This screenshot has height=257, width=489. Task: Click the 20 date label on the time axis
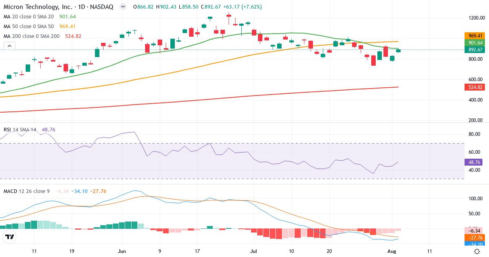tap(329, 251)
